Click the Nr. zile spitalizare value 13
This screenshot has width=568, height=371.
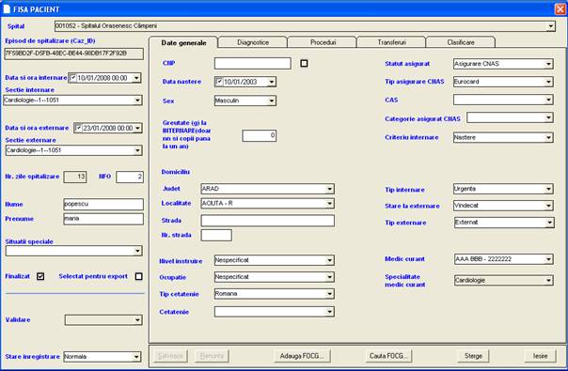click(75, 177)
